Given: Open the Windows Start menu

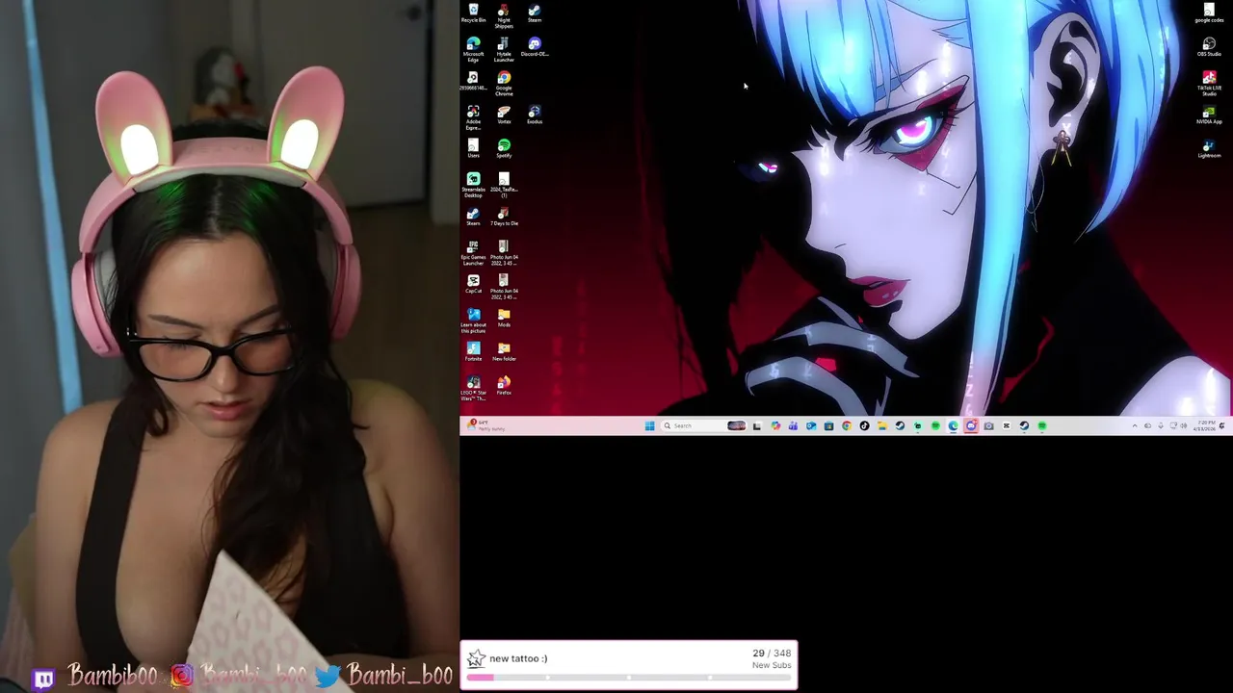Looking at the screenshot, I should point(650,425).
